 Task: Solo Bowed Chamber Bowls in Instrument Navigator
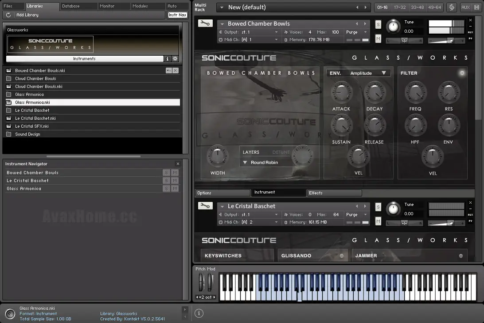(166, 173)
